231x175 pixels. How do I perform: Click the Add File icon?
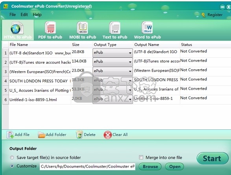pos(10,134)
